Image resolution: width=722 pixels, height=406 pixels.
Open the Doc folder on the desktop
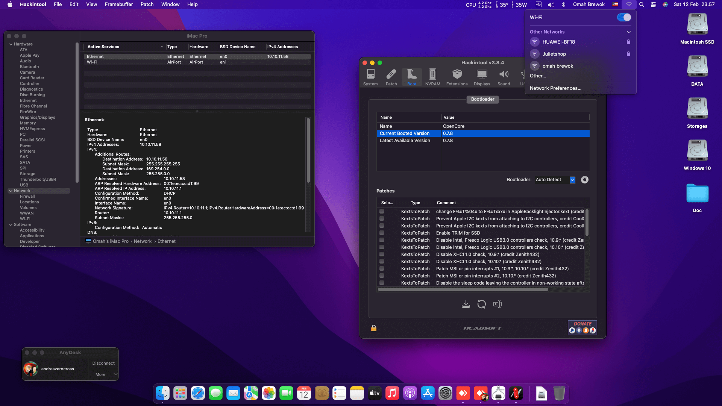point(697,197)
